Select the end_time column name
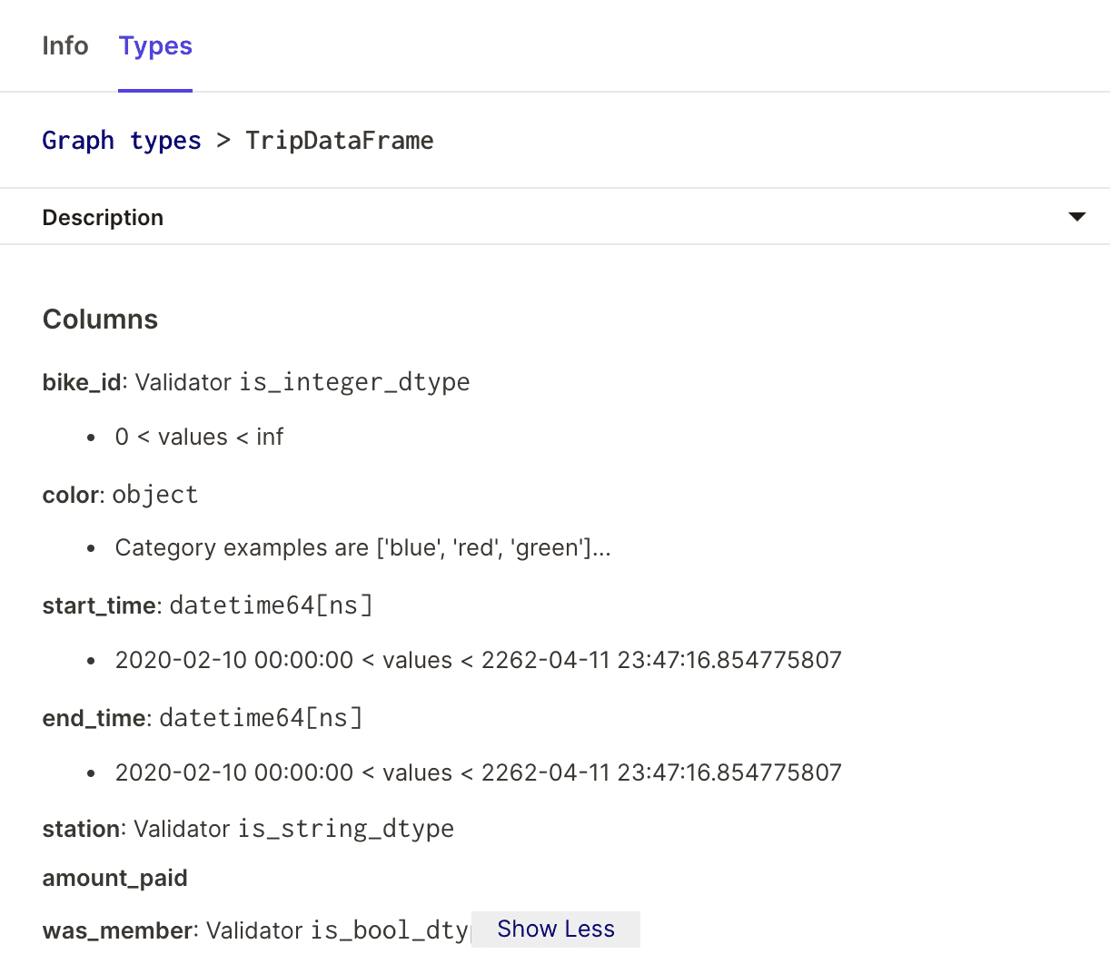1110x964 pixels. pos(94,718)
